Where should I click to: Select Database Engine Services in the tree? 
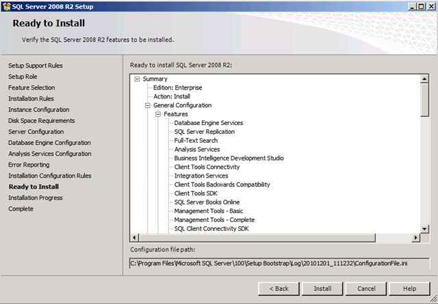[209, 123]
